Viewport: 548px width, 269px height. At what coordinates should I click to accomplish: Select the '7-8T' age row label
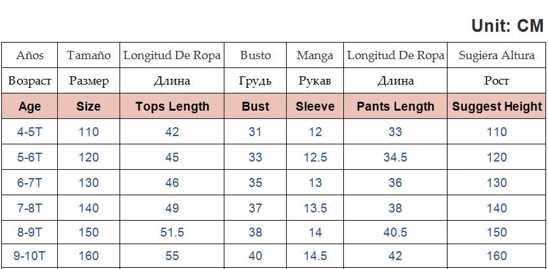click(30, 208)
